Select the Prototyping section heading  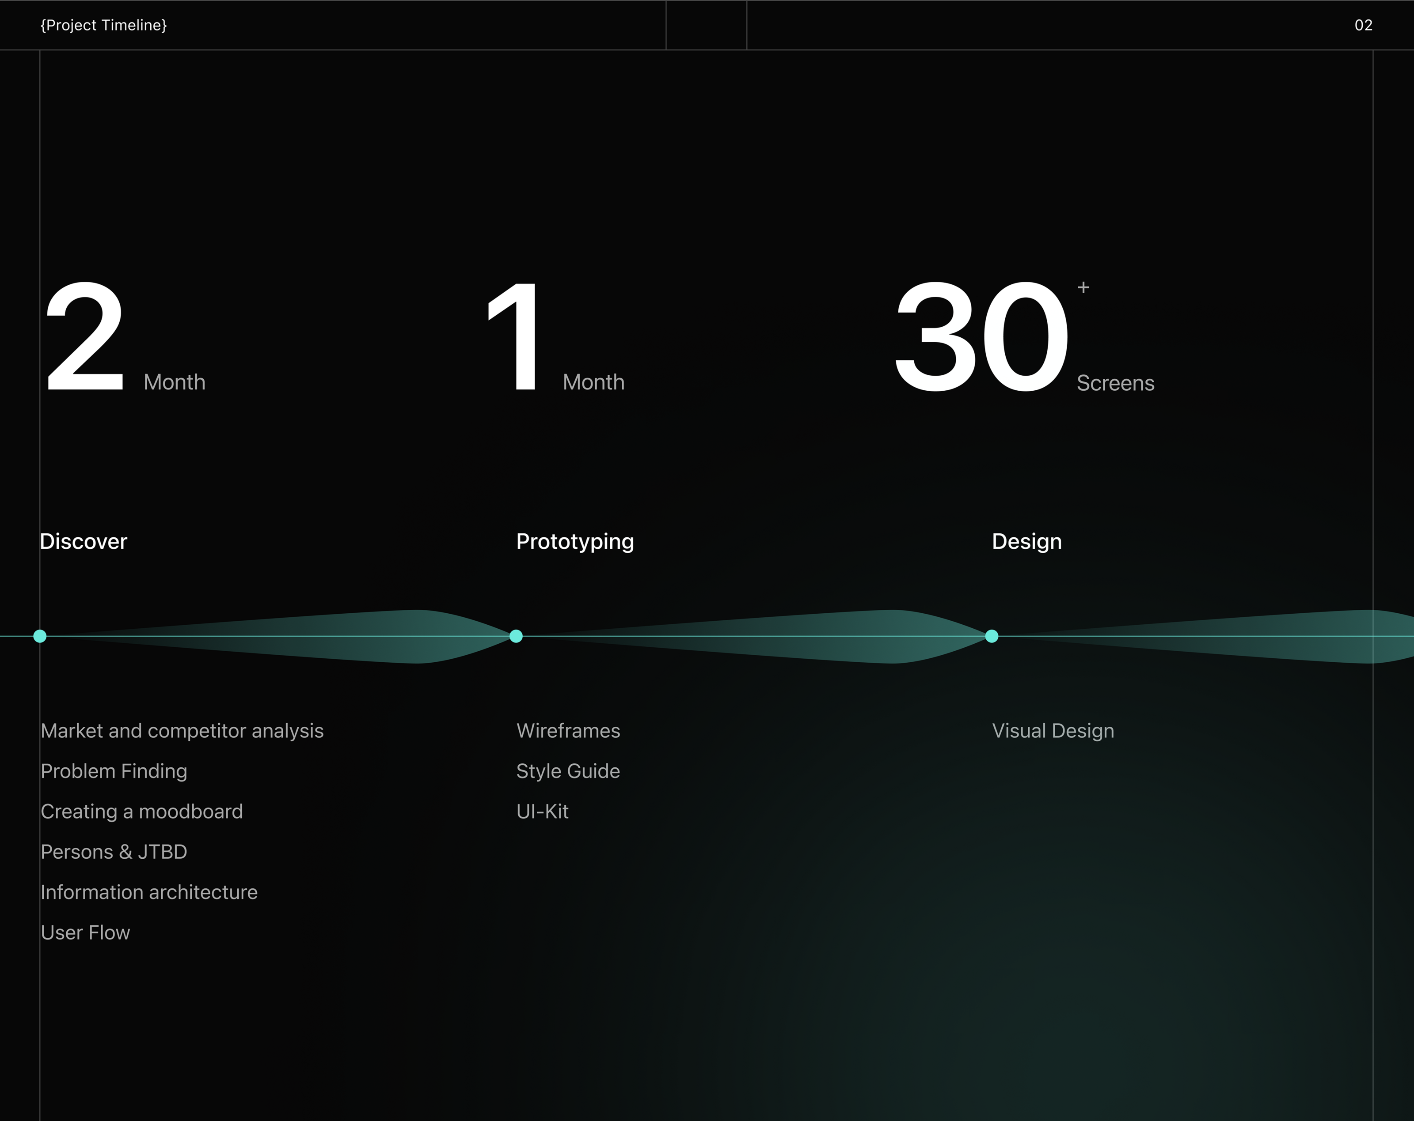(575, 541)
